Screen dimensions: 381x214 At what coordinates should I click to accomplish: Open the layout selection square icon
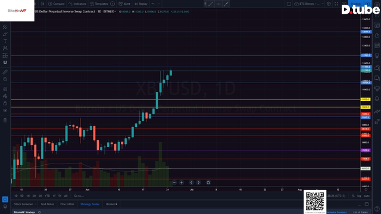click(289, 4)
